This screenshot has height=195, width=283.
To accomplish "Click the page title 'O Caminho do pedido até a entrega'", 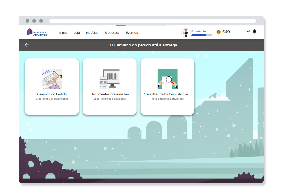I will [x=143, y=45].
